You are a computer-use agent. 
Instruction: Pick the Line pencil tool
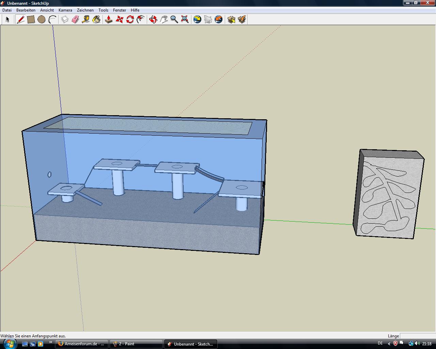[20, 19]
